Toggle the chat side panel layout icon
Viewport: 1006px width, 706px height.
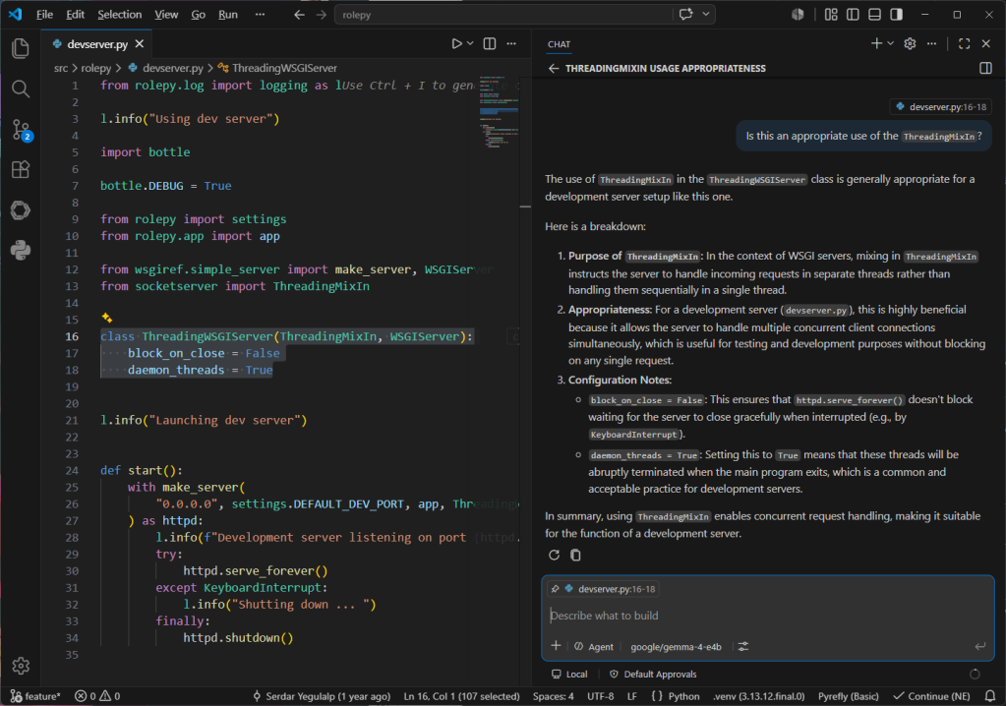[x=986, y=69]
